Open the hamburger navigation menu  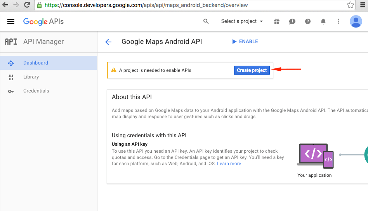click(11, 21)
